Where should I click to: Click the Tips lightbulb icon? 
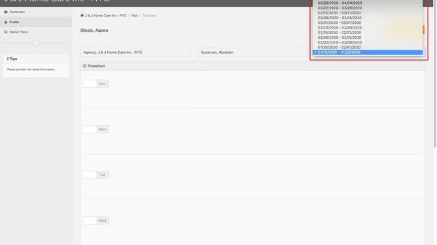8,59
